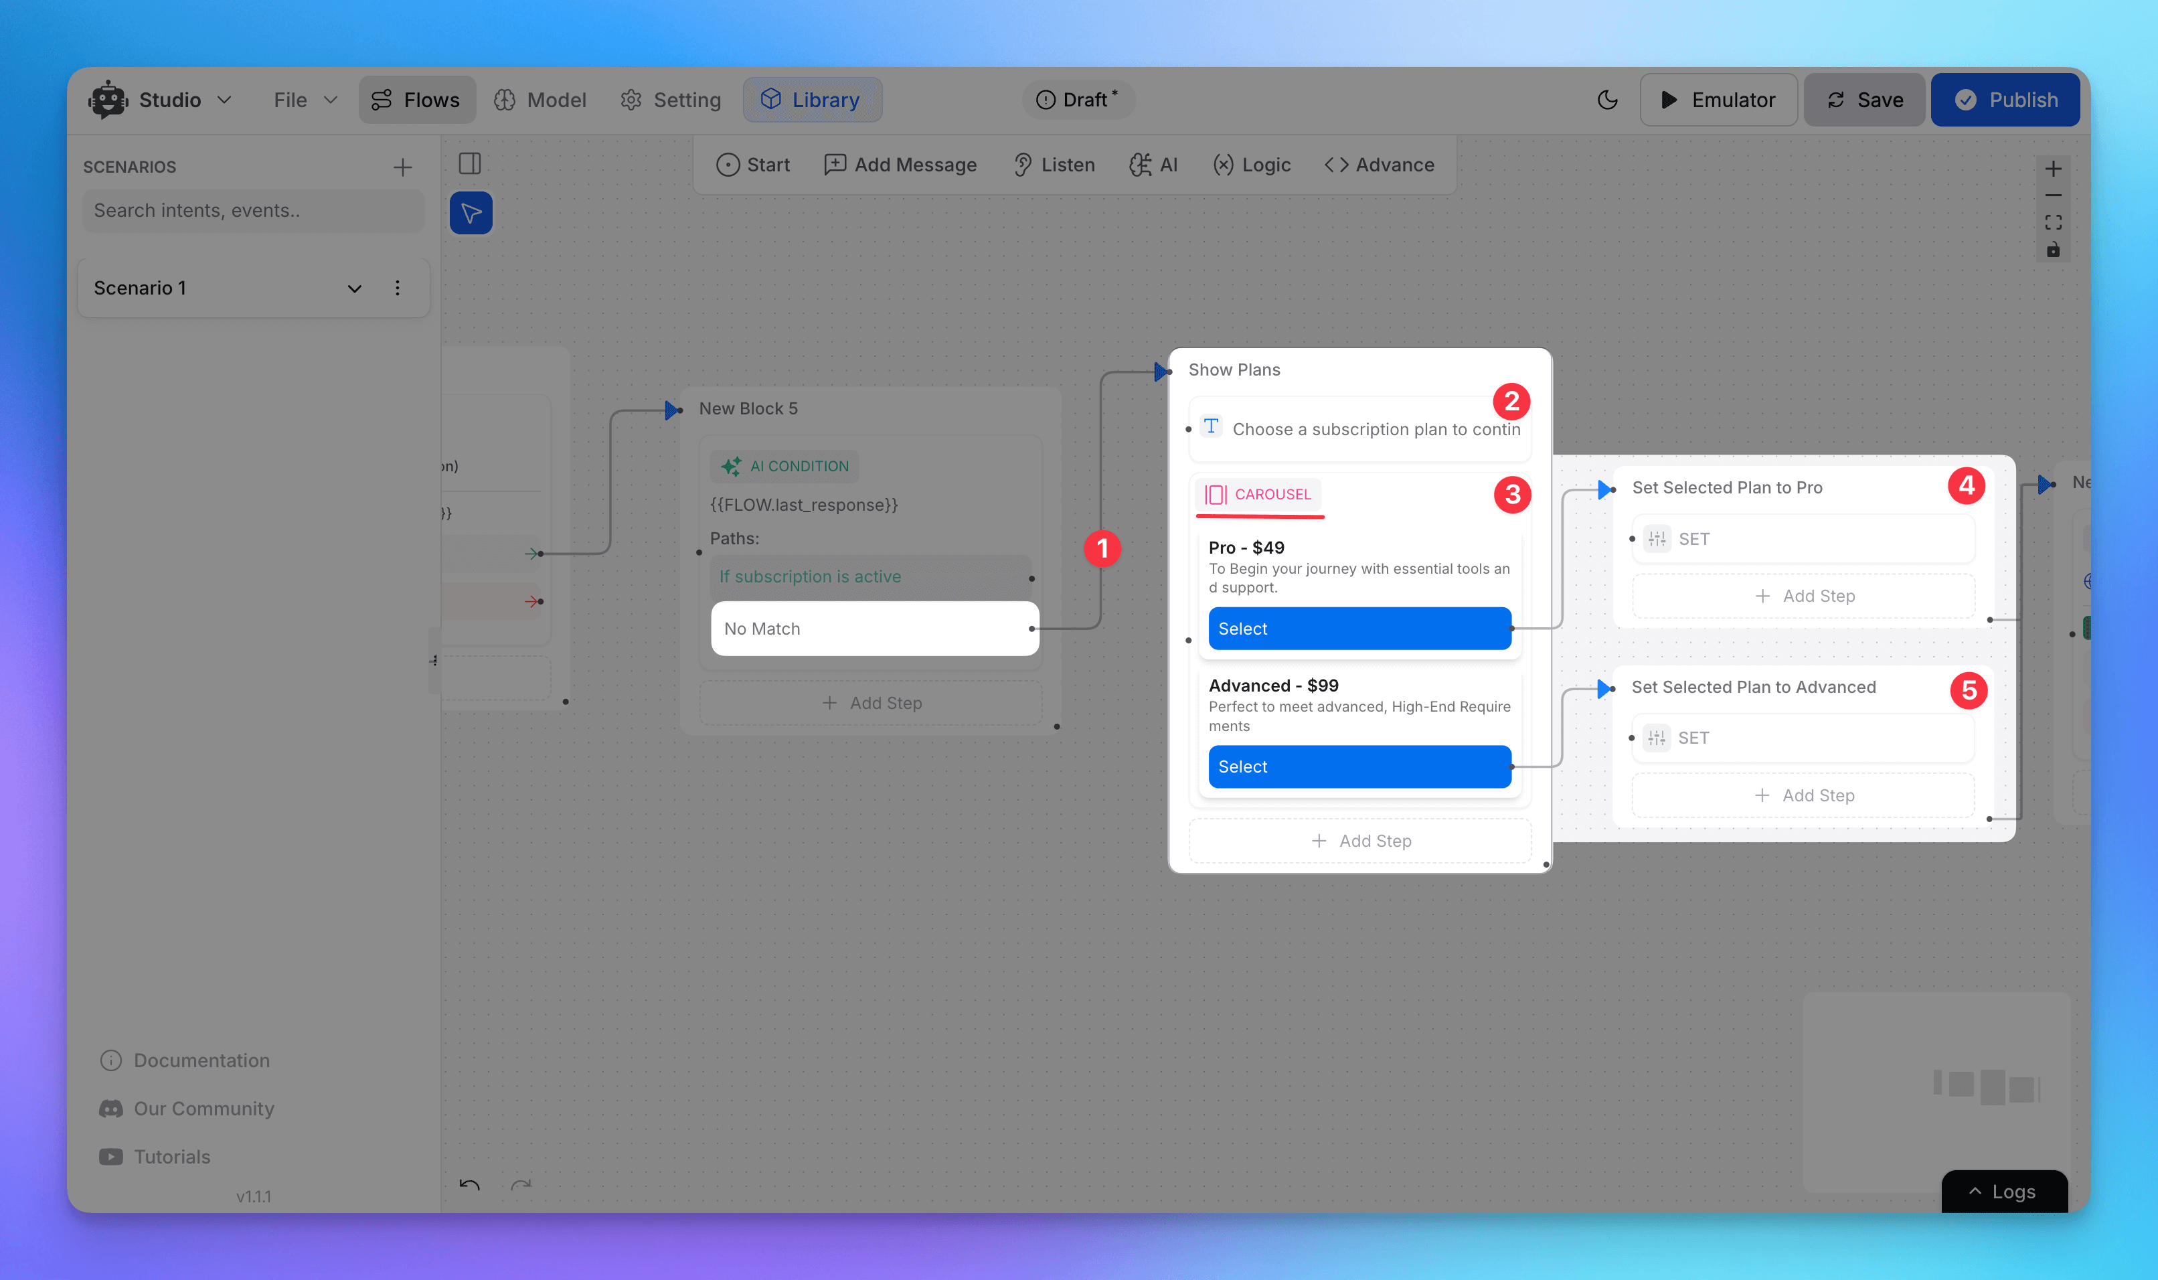Select the CAROUSEL step label
Screen dimensions: 2158x1280
point(1258,494)
